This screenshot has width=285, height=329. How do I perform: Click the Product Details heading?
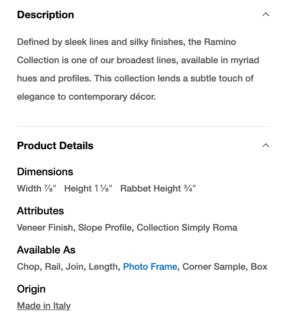coord(55,146)
